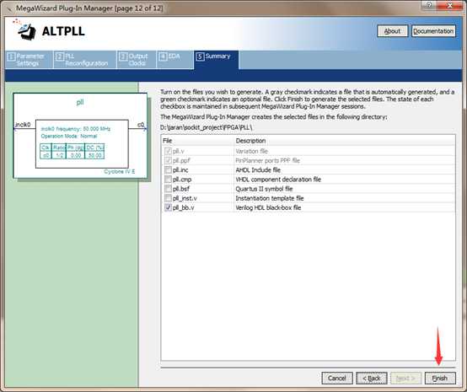Open the Documentation button
The width and height of the screenshot is (467, 392).
pyautogui.click(x=433, y=31)
